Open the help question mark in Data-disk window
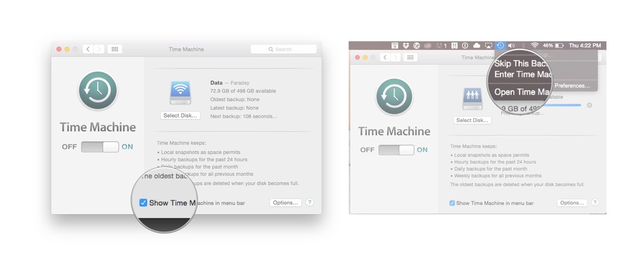The image size is (635, 275). coord(310,202)
